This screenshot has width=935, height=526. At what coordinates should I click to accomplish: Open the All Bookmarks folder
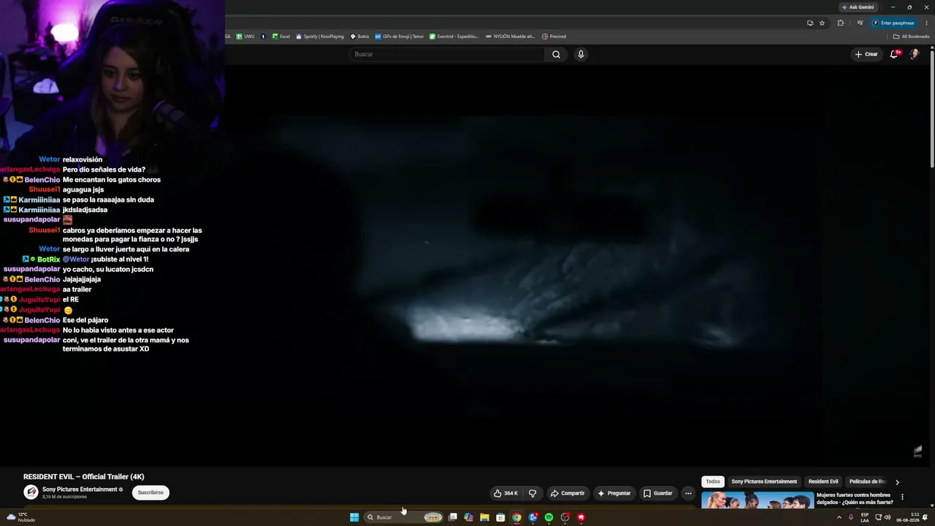click(912, 37)
